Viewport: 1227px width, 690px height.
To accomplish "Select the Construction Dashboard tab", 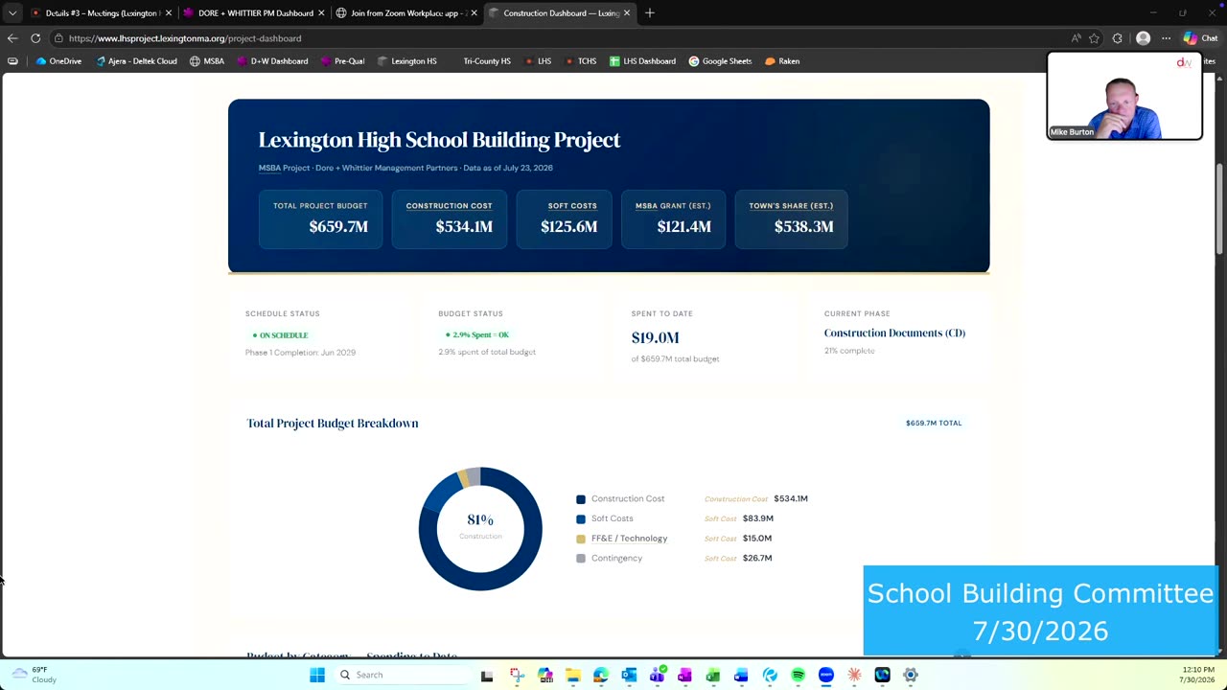I will (560, 13).
